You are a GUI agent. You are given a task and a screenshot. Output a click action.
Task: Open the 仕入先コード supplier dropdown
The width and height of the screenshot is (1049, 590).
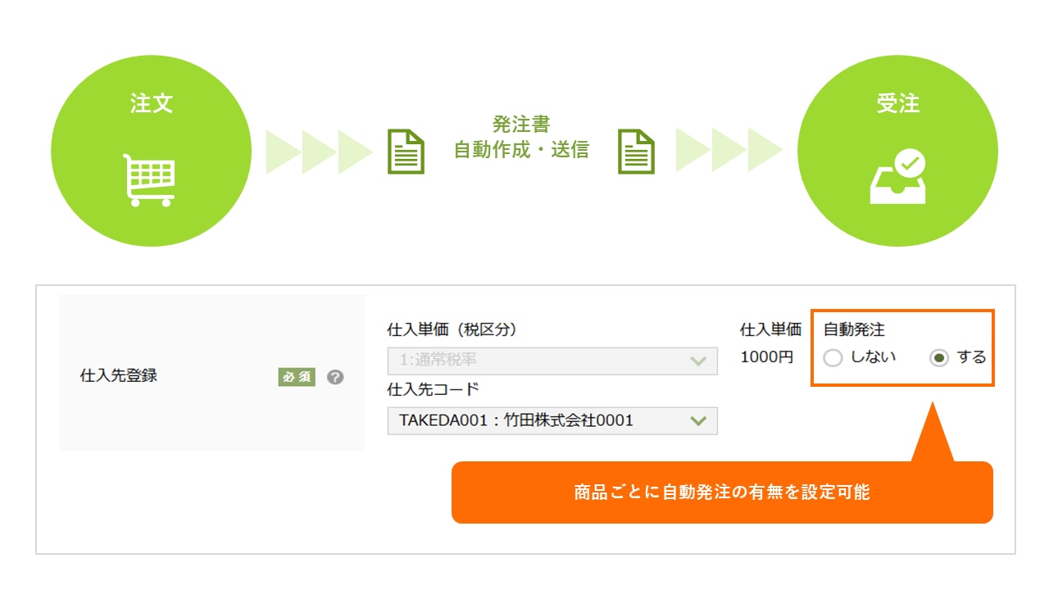tap(552, 420)
